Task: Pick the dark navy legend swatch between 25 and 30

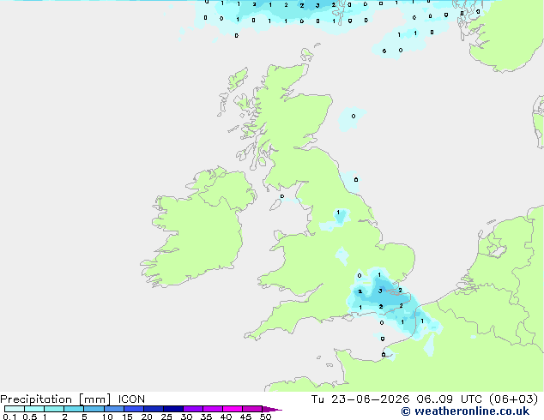Action: 173,409
